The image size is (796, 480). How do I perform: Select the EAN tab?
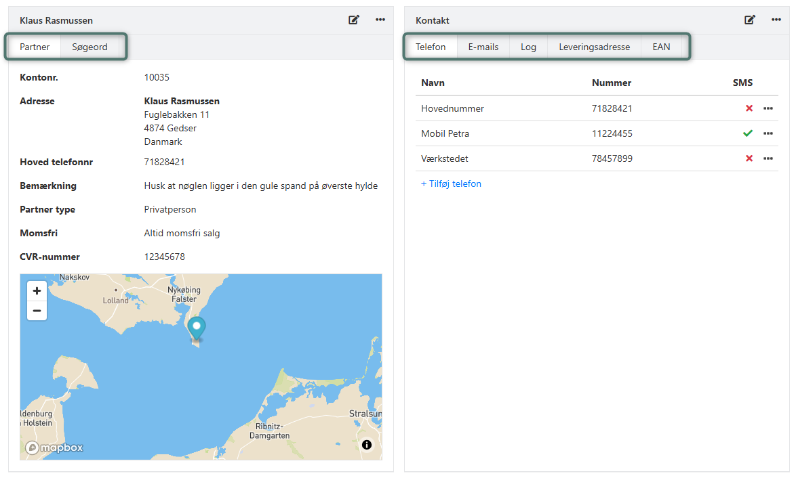click(x=661, y=47)
